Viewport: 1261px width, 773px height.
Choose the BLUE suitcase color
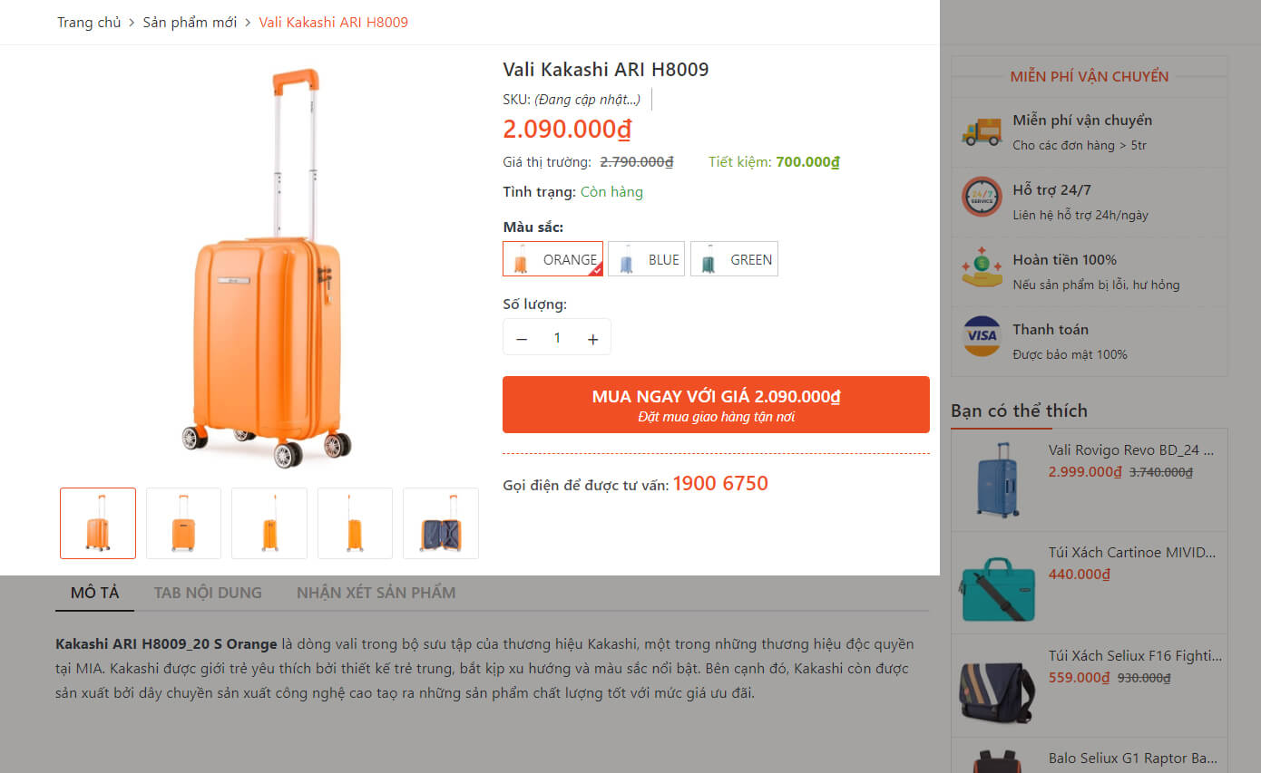[x=646, y=259]
